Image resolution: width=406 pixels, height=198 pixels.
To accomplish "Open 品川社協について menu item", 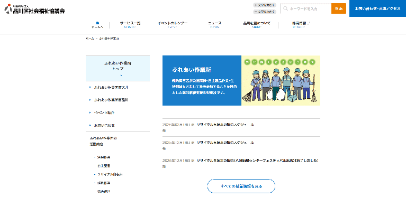I will pos(257,25).
